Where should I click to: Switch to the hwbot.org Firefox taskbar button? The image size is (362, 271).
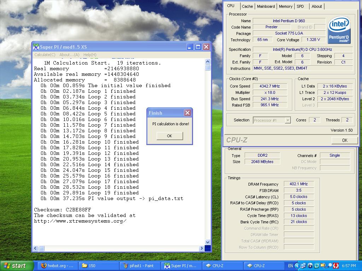(x=57, y=266)
